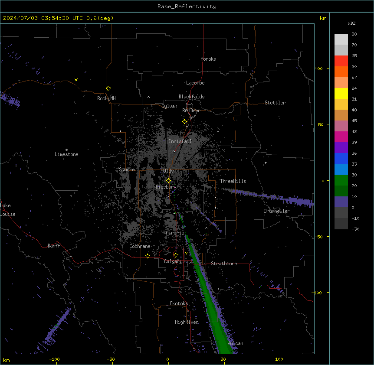Click the yellow V marker east of Calgary

click(186, 253)
